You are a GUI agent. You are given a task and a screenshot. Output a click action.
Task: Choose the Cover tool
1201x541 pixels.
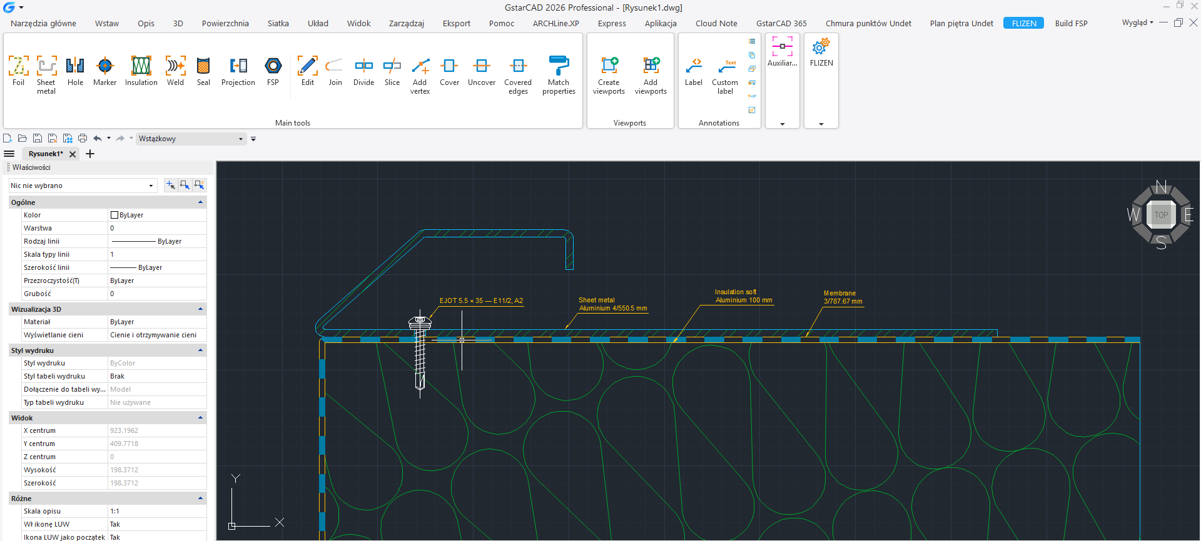(449, 71)
